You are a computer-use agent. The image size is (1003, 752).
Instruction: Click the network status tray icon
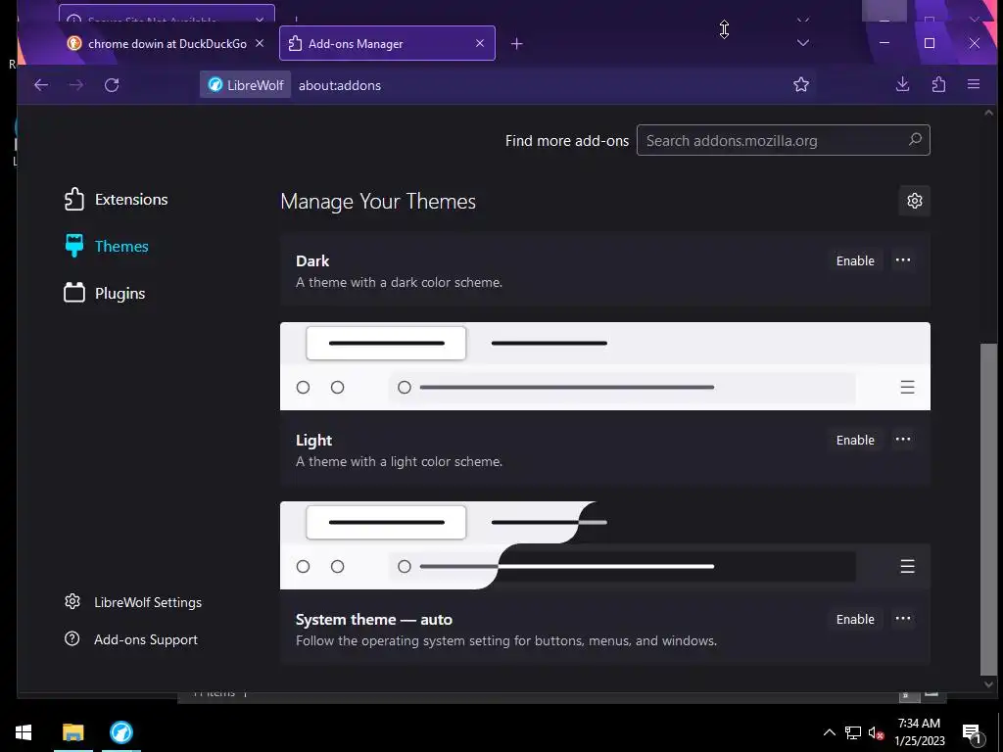(x=853, y=732)
